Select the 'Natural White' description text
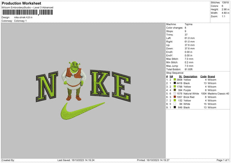 click(x=191, y=93)
